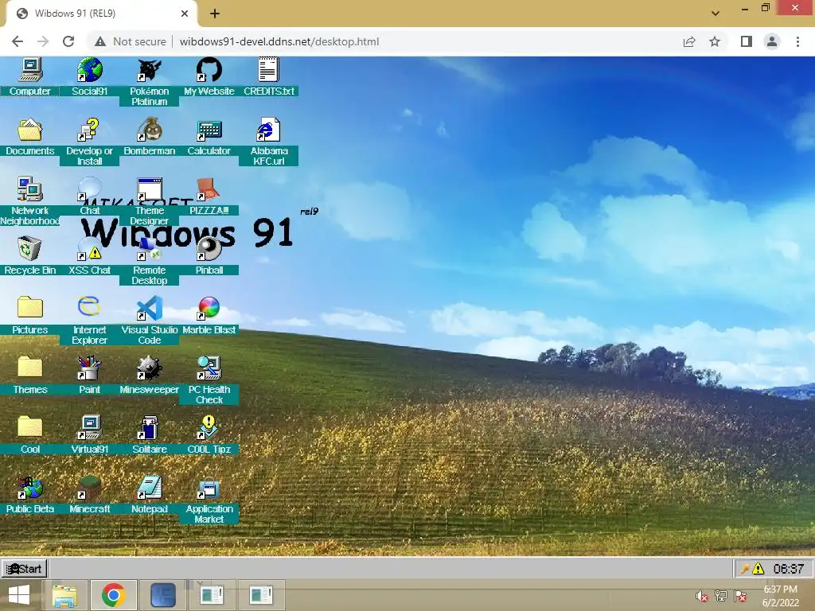Image resolution: width=815 pixels, height=611 pixels.
Task: Switch to Chrome in the taskbar
Action: 113,595
